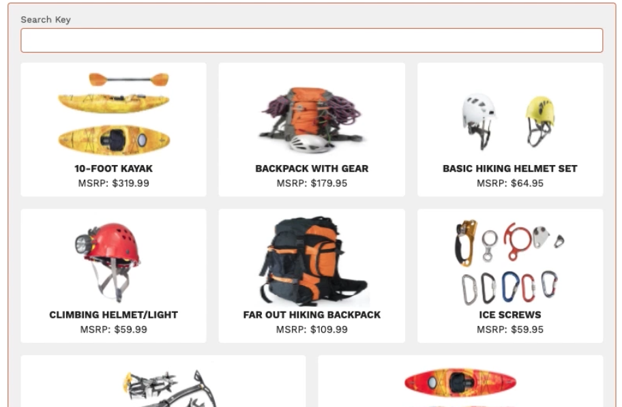
Task: Open BASIC HIKING HELMET SET title
Action: [x=509, y=168]
